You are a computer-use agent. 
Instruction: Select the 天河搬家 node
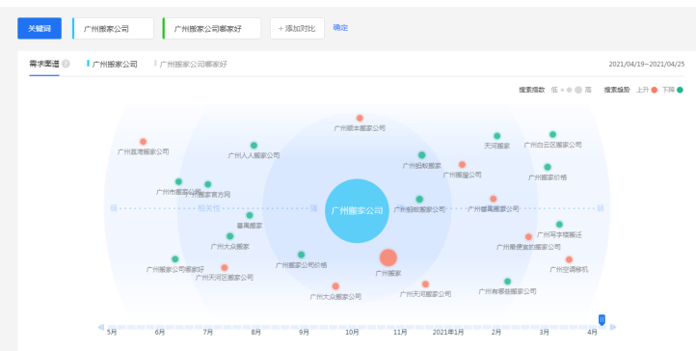pos(497,136)
